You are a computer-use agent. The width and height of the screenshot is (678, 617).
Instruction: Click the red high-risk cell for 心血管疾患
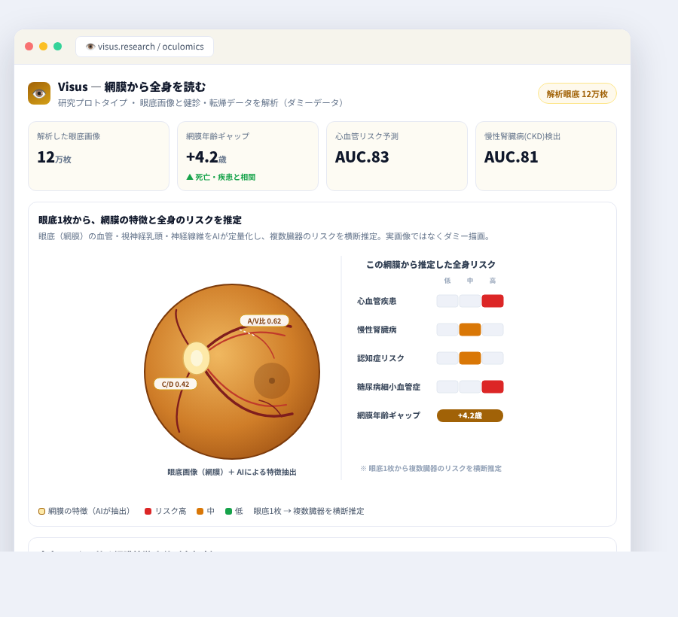pyautogui.click(x=493, y=301)
